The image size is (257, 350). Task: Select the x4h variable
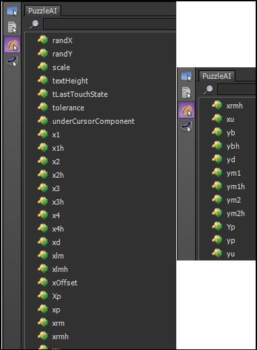pos(58,229)
